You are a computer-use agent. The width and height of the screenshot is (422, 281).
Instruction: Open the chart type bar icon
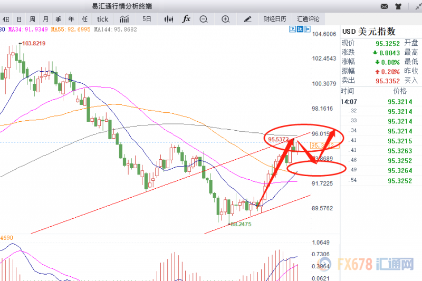[125, 19]
